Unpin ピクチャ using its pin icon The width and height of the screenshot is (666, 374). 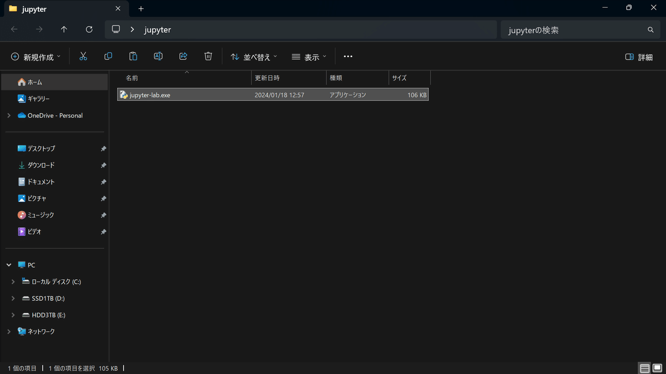click(x=104, y=199)
